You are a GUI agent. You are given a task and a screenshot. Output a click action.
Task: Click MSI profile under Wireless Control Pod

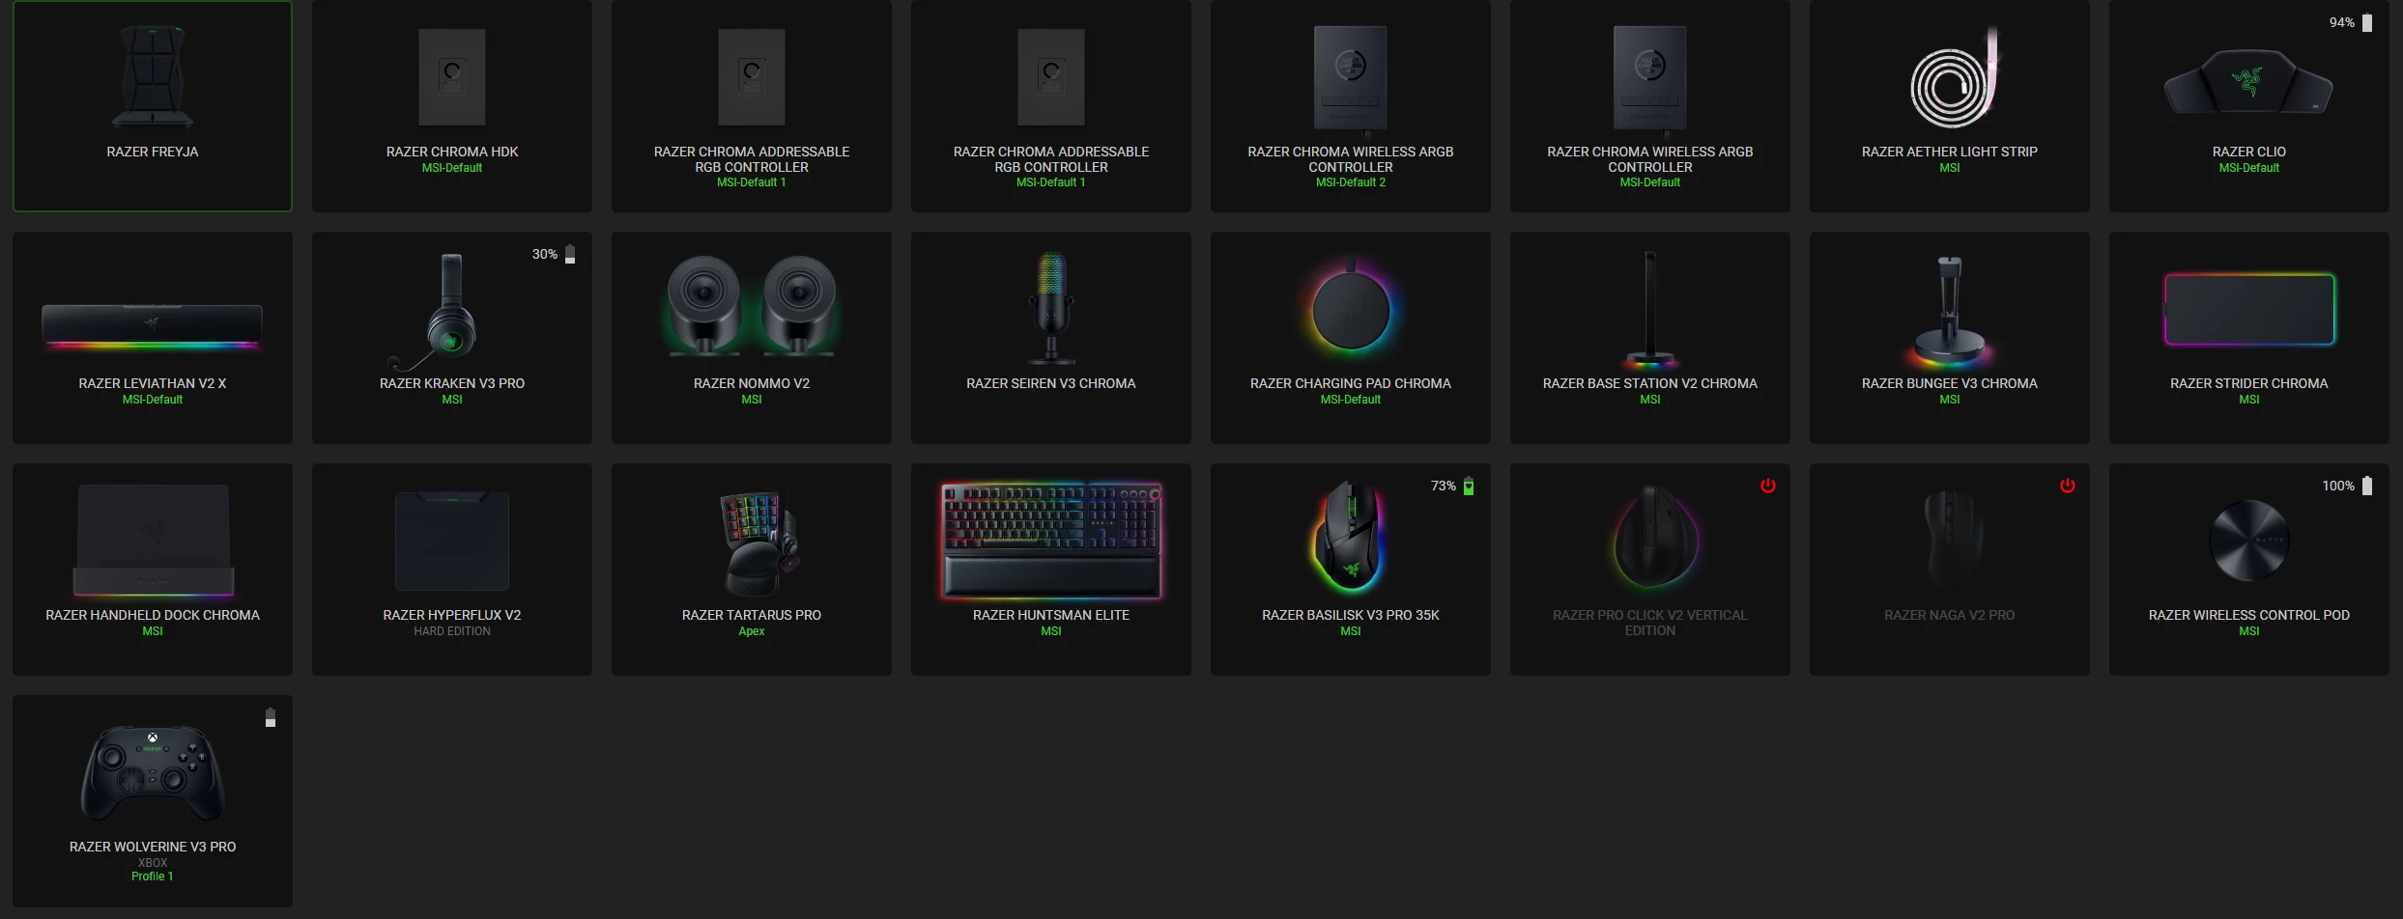click(x=2249, y=631)
